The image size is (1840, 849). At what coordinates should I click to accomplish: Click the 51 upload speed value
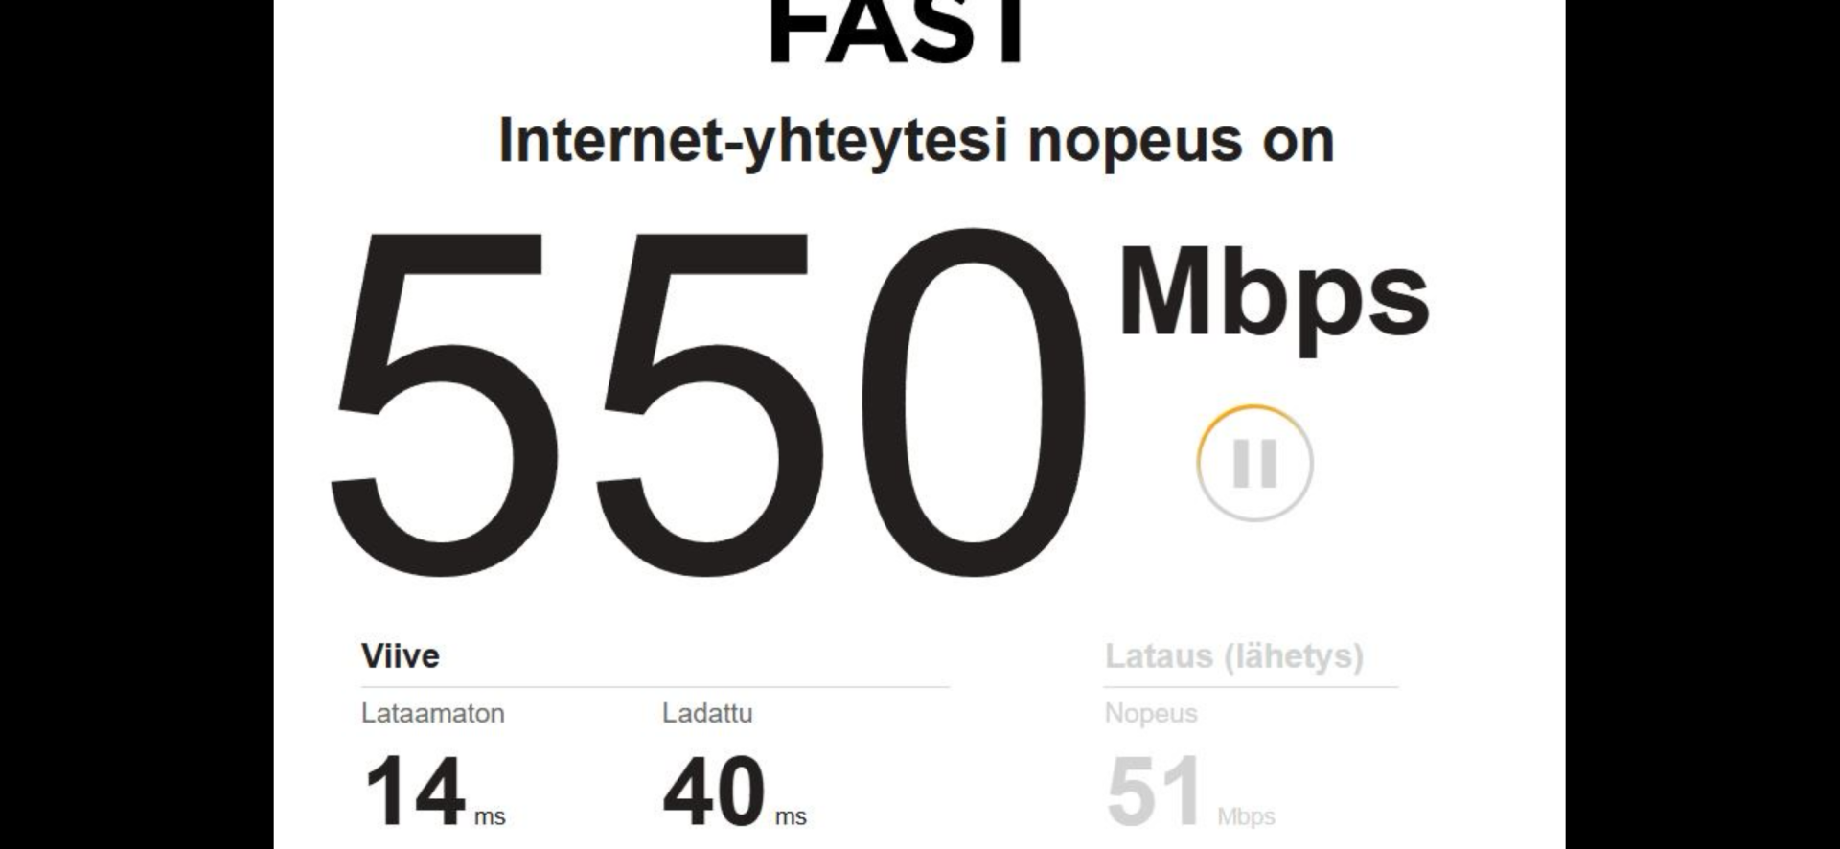coord(1155,792)
